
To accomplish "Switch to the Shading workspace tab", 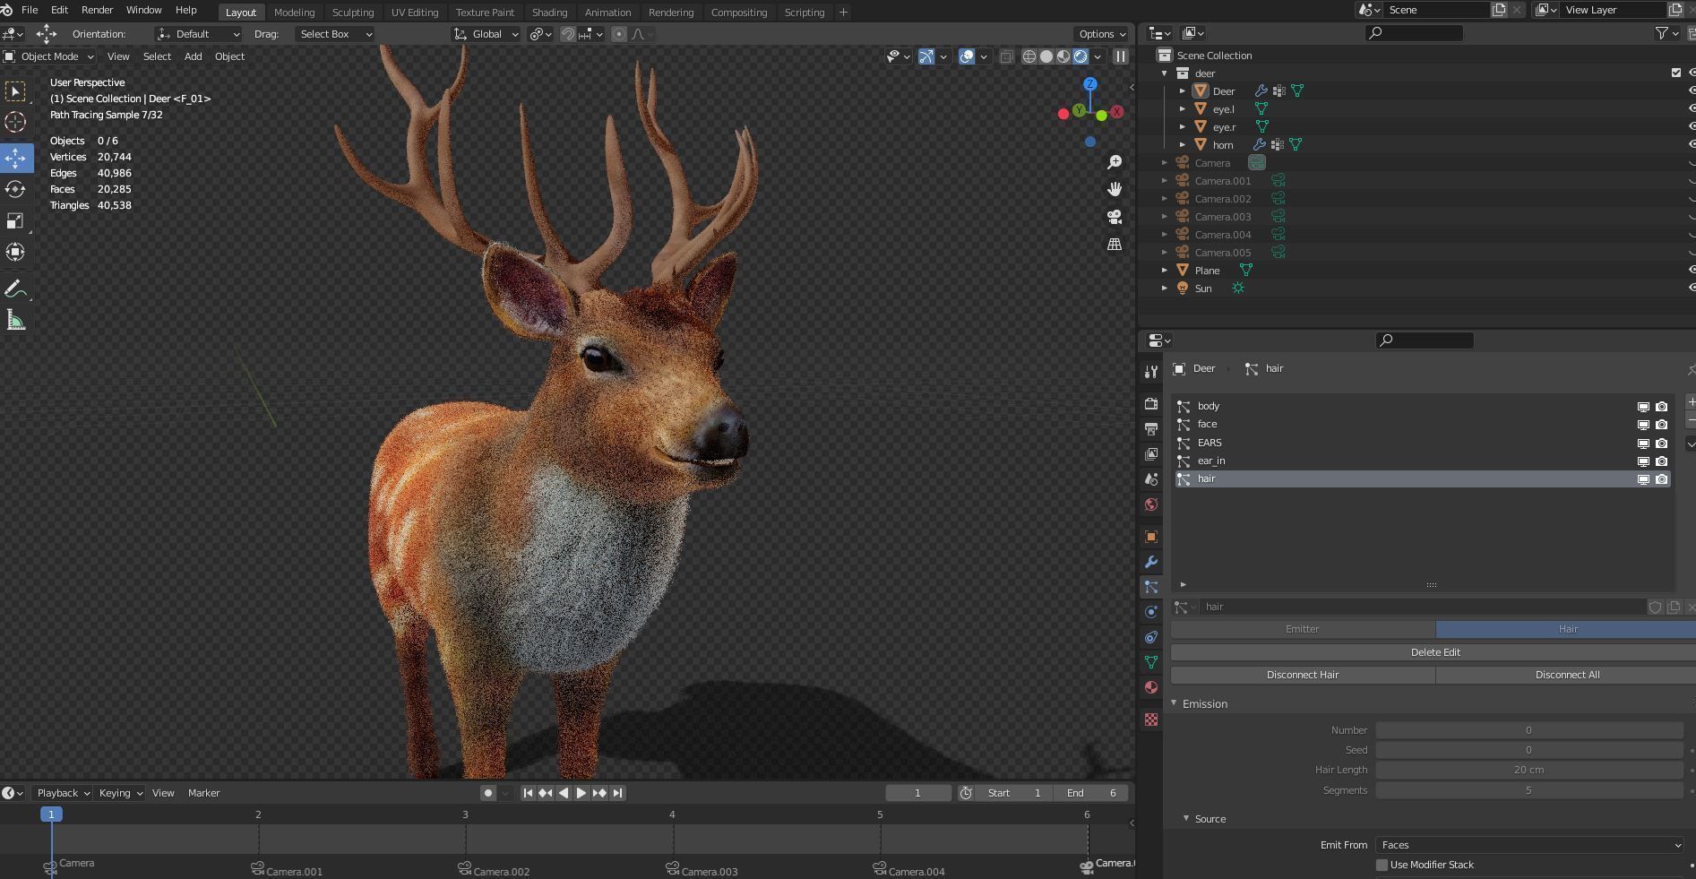I will 549,13.
